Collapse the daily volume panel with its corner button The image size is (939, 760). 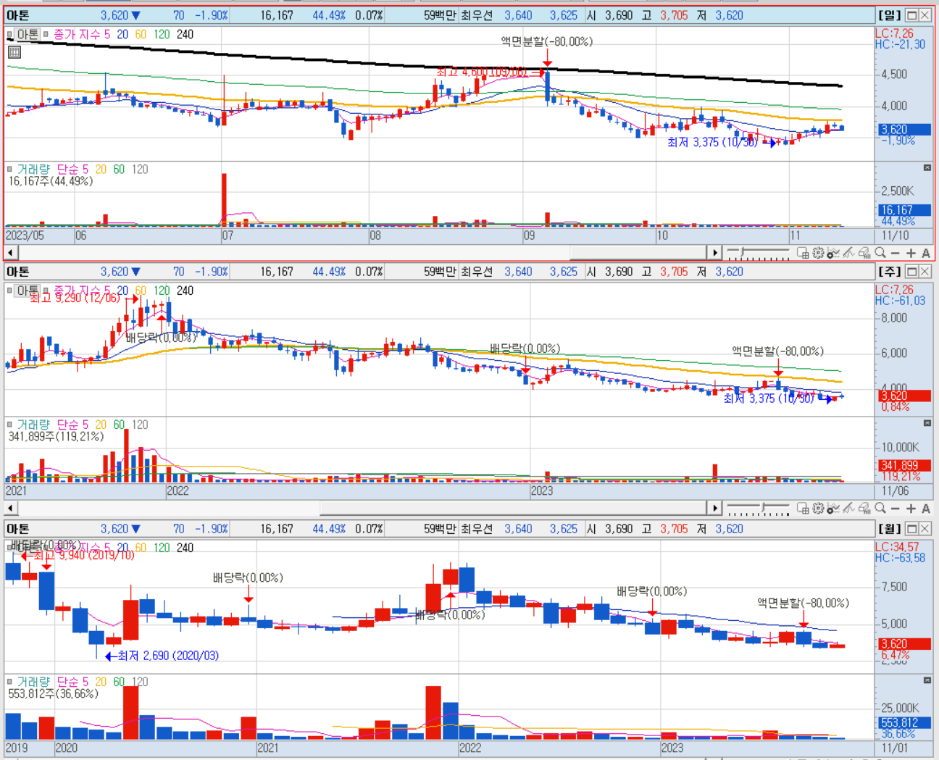[x=927, y=167]
